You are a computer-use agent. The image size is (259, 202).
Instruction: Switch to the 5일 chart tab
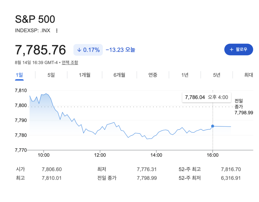51,75
